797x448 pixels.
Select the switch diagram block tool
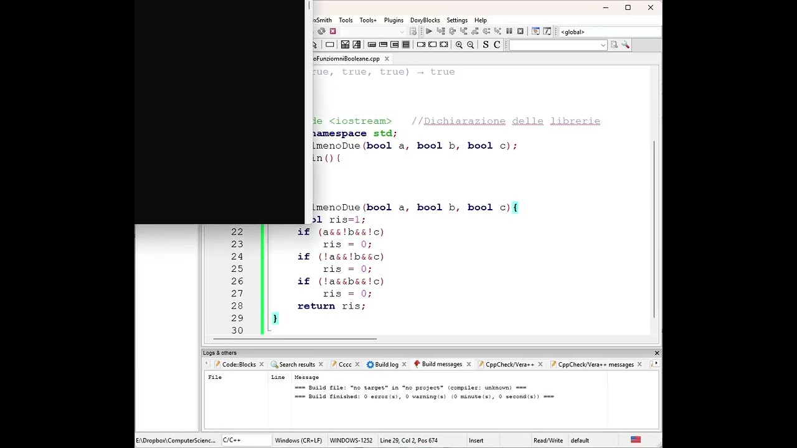coord(356,45)
